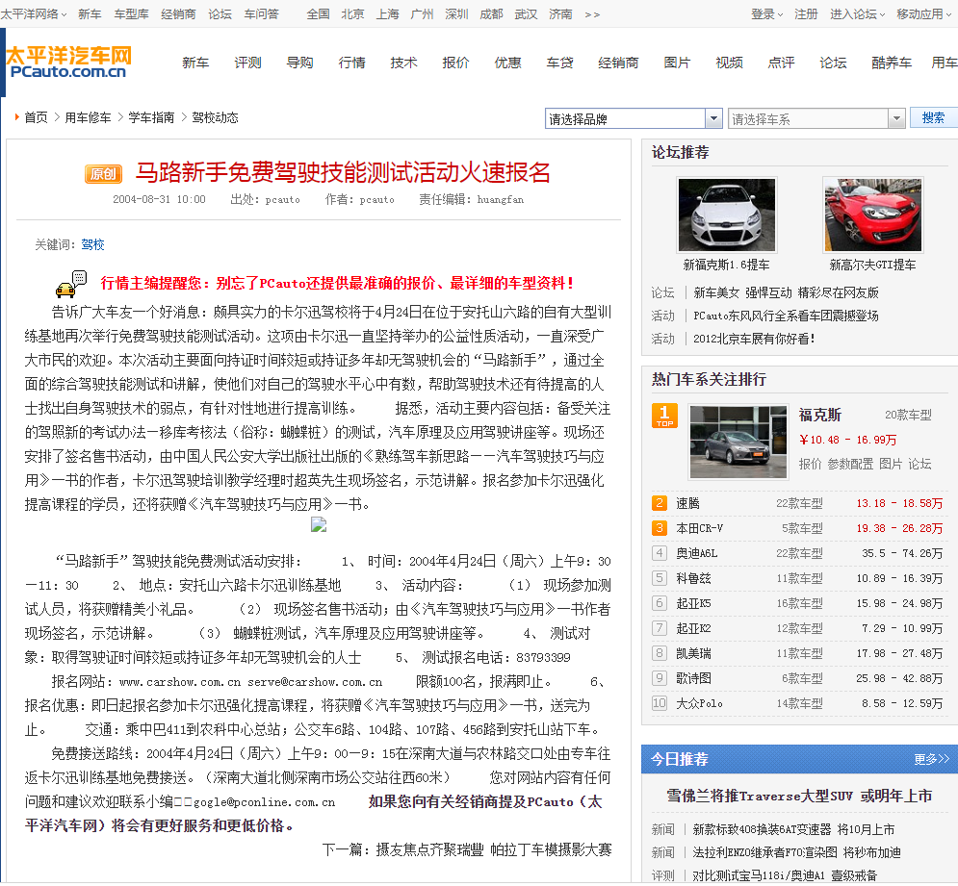Click the broken image placeholder in article

319,524
